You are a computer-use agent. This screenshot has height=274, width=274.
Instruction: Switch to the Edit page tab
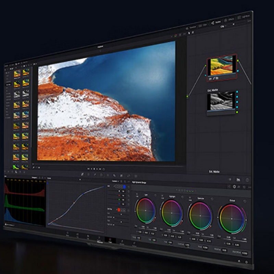coord(88,237)
